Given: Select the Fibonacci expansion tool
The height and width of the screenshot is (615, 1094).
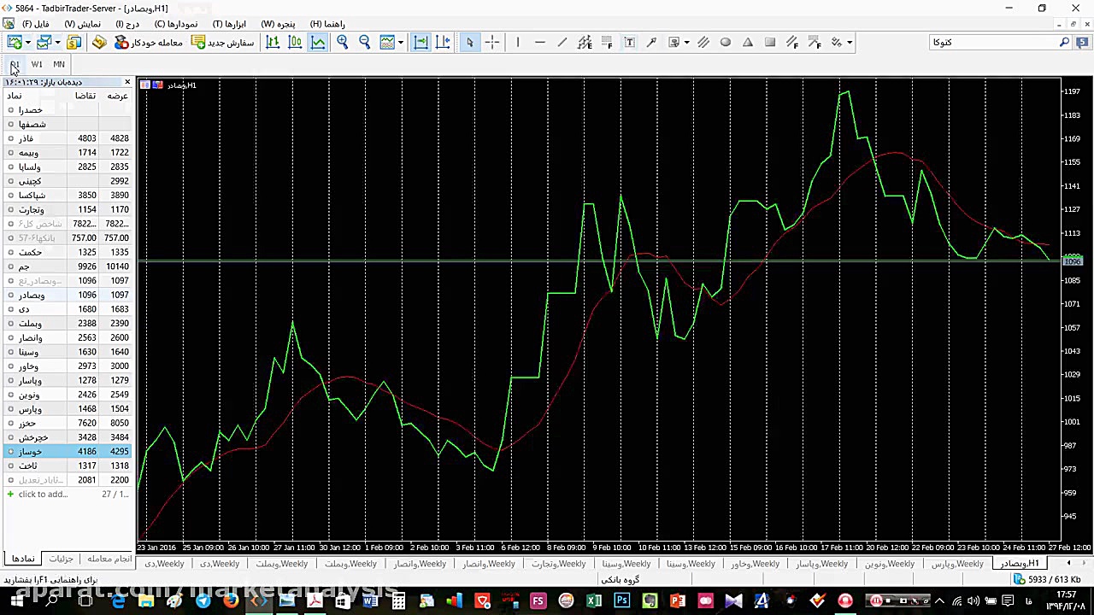Looking at the screenshot, I should click(815, 42).
